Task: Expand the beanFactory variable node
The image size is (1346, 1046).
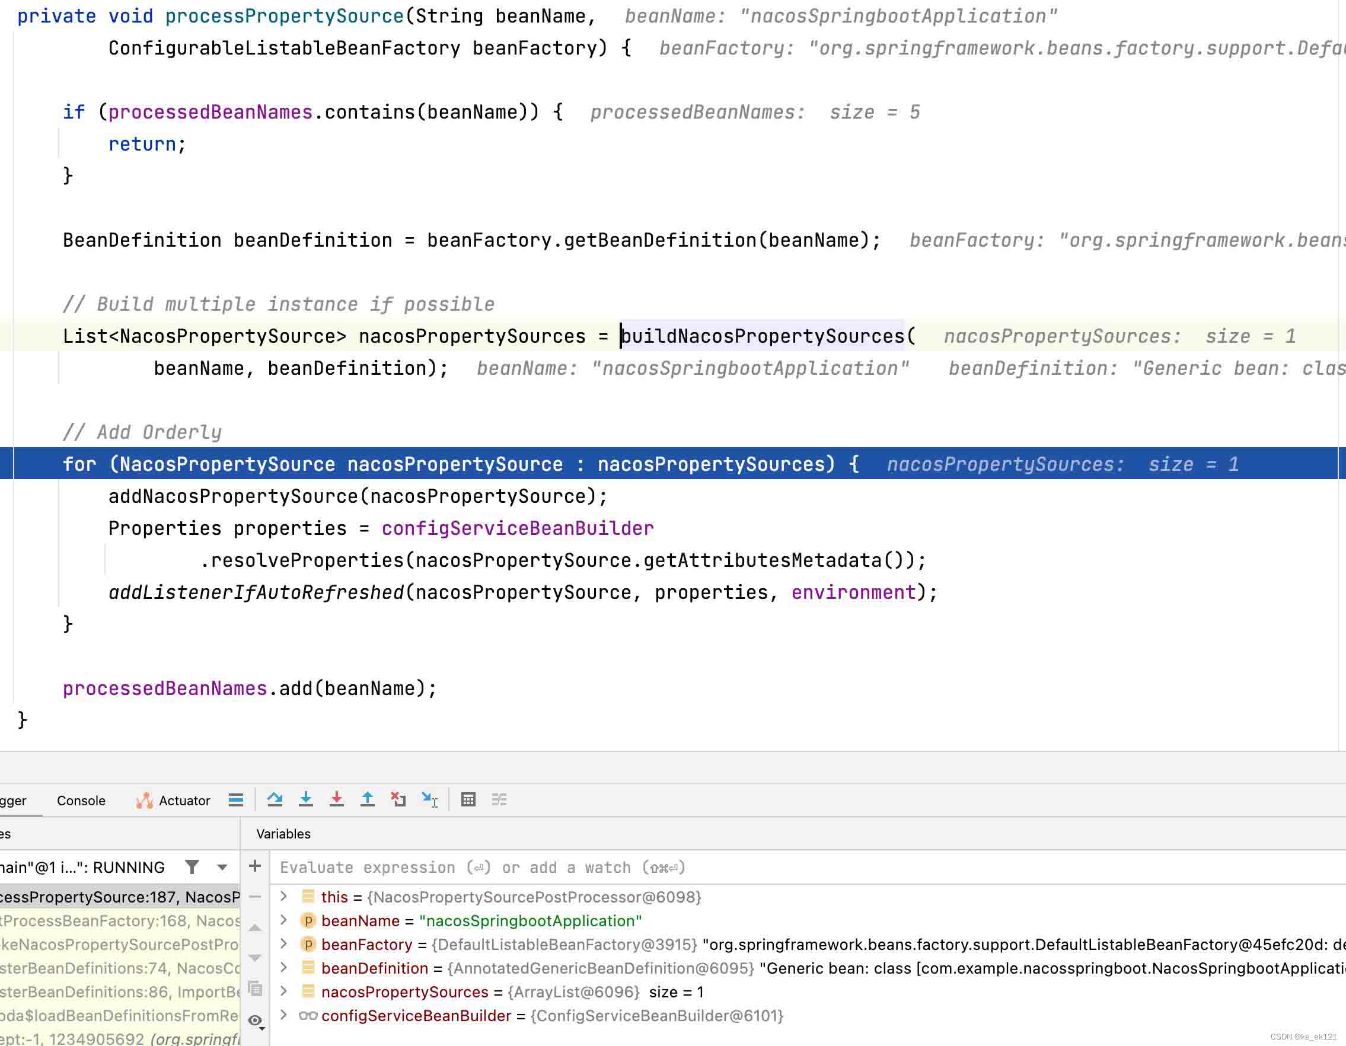Action: coord(283,943)
